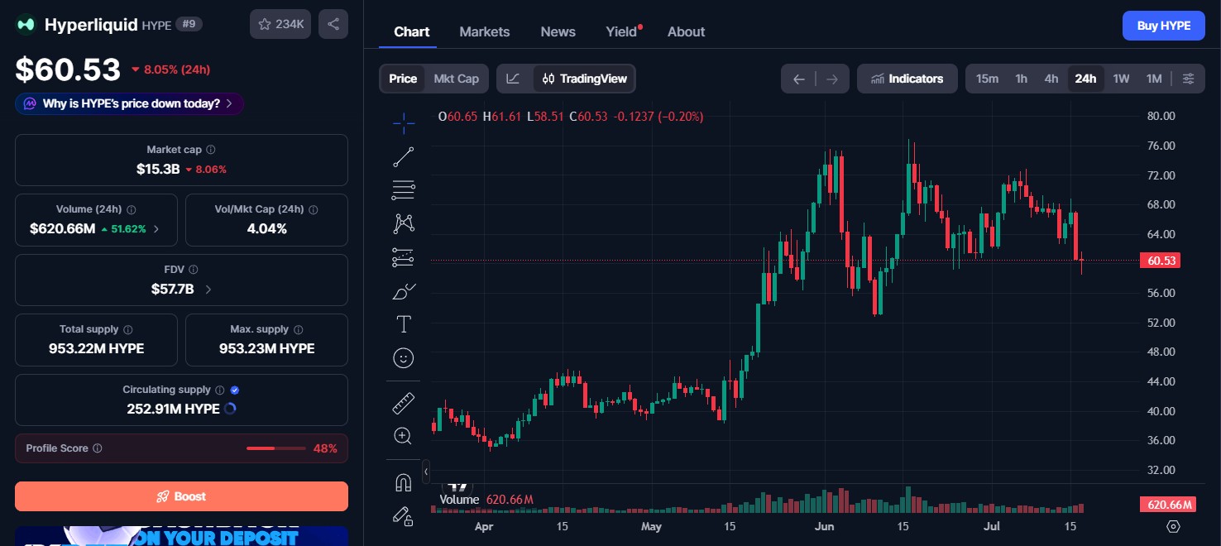
Task: Click the Circulating supply progress ring
Action: 231,409
